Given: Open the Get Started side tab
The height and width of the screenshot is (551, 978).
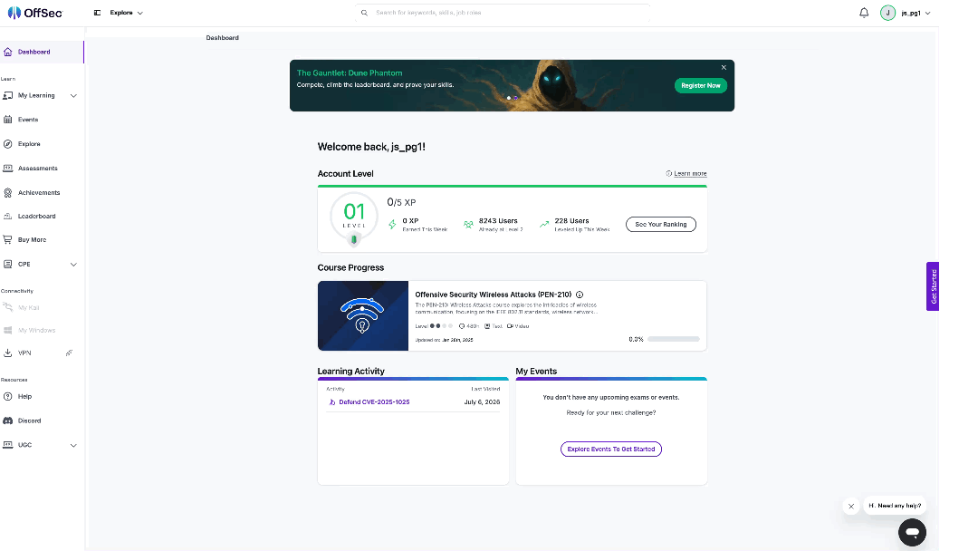Looking at the screenshot, I should (x=933, y=286).
